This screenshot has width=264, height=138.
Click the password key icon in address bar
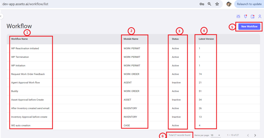pos(202,4)
